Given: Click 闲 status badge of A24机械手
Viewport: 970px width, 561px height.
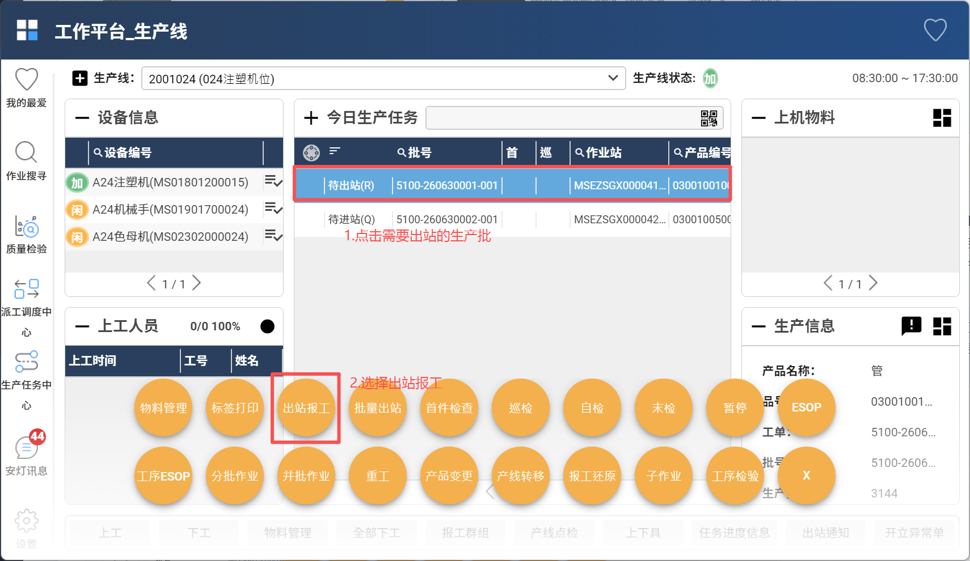Looking at the screenshot, I should click(77, 210).
